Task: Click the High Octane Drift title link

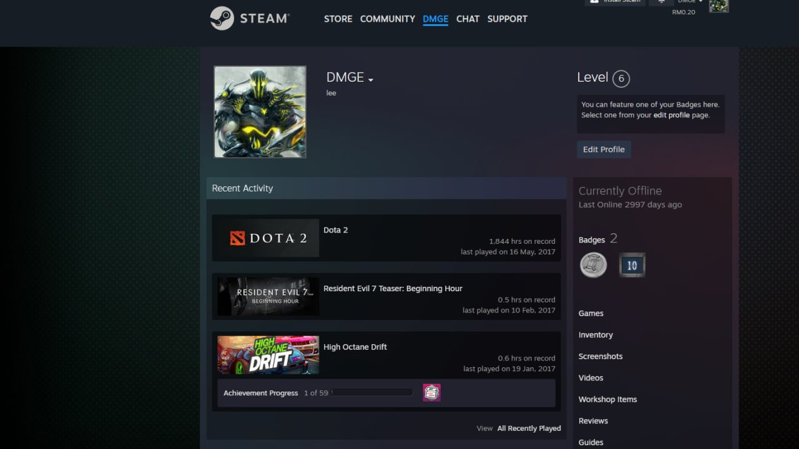Action: pyautogui.click(x=355, y=347)
